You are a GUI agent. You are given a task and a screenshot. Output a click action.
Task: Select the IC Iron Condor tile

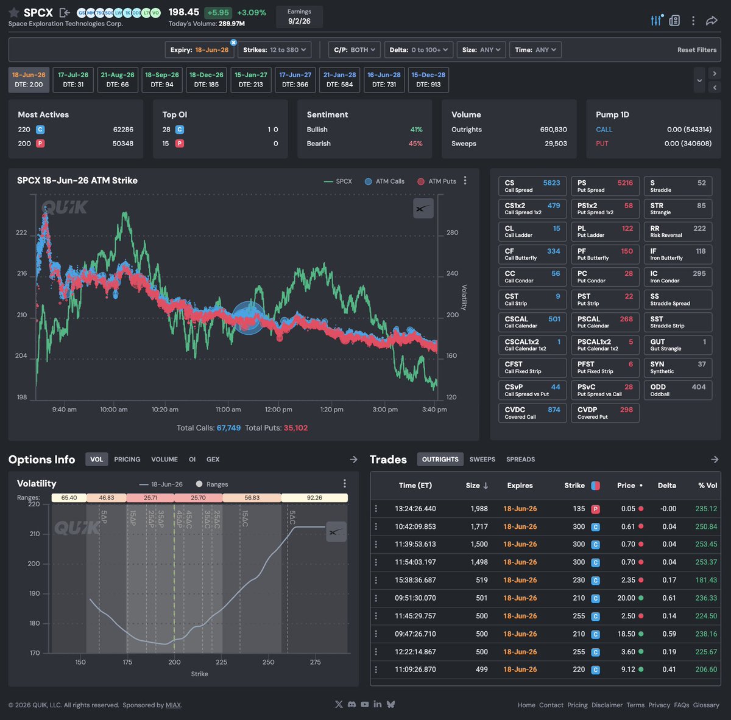677,277
